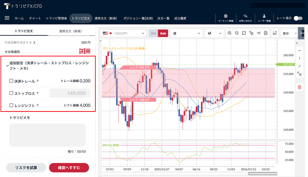The height and width of the screenshot is (177, 308).
Task: Select the Fibonacci retracement tool
Action: click(300, 74)
